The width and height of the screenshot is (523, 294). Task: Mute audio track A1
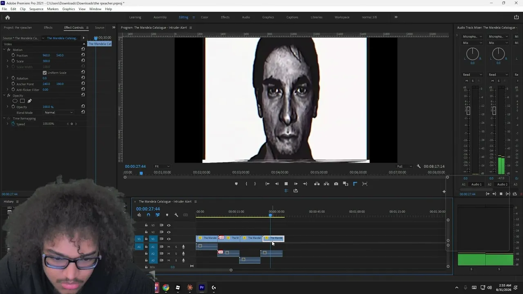(x=168, y=247)
